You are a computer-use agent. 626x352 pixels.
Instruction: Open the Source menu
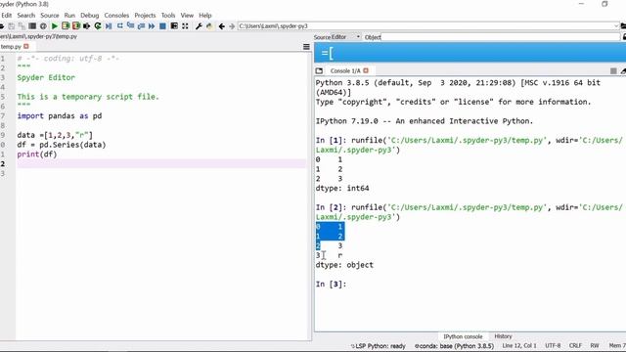pos(50,16)
